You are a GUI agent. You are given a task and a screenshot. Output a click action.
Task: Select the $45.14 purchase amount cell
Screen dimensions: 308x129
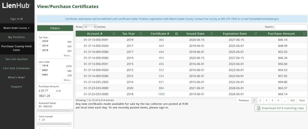282,40
